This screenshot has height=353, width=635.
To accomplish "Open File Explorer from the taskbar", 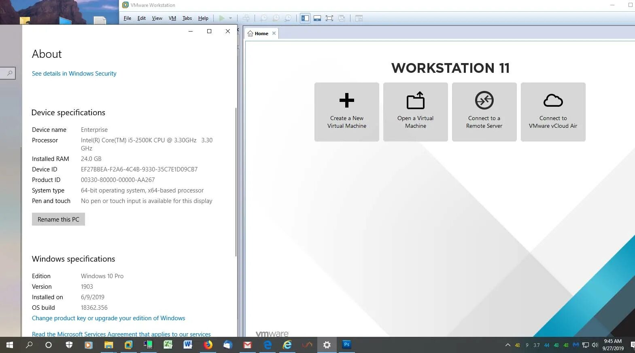I will point(108,345).
